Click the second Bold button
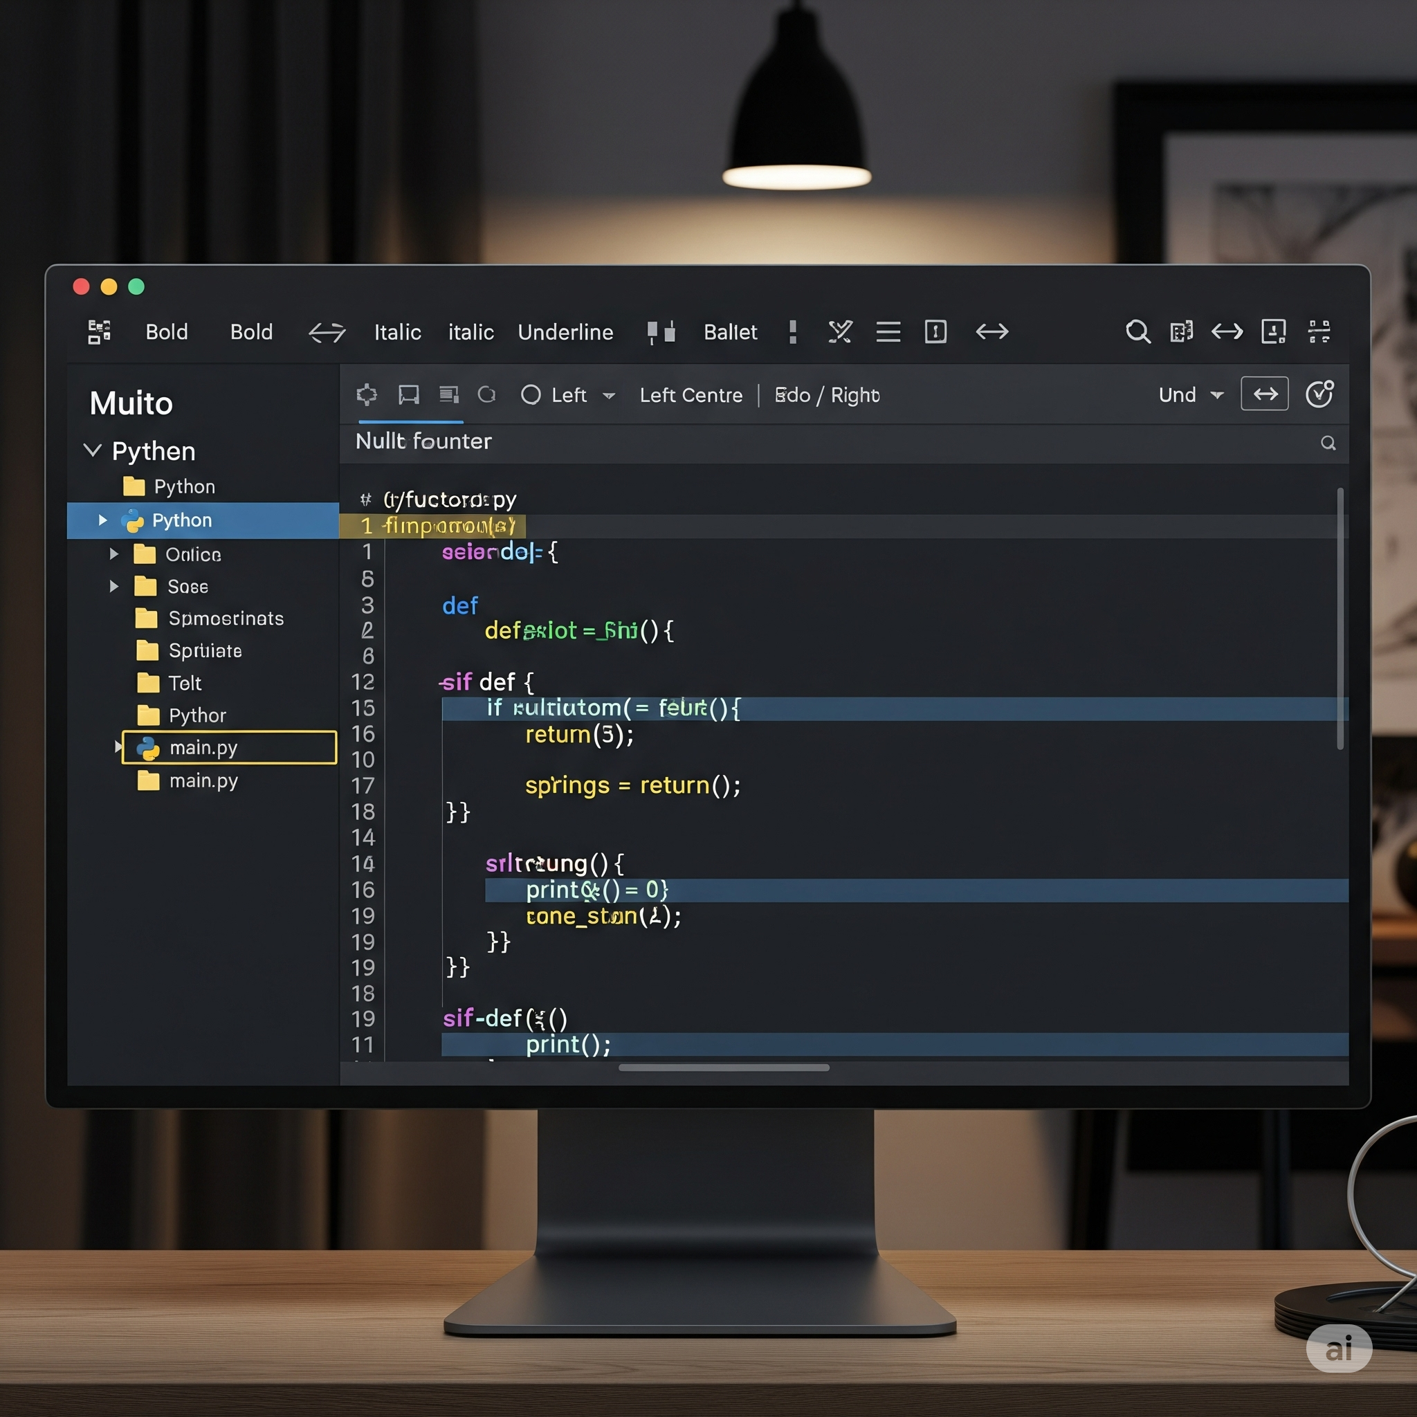 [252, 332]
